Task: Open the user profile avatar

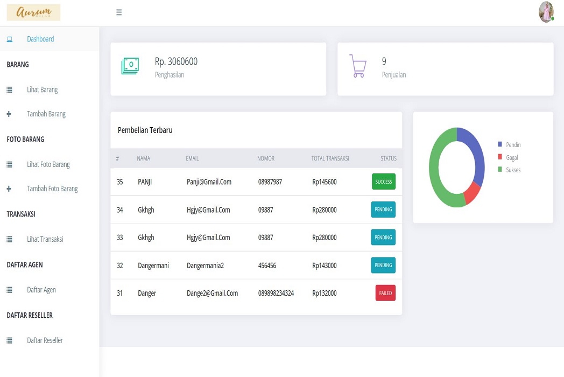Action: click(546, 12)
